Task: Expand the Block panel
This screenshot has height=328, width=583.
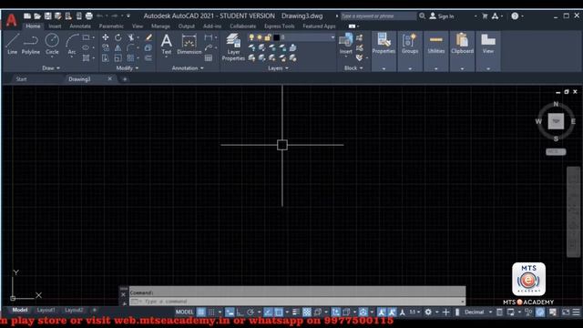Action: pos(353,68)
